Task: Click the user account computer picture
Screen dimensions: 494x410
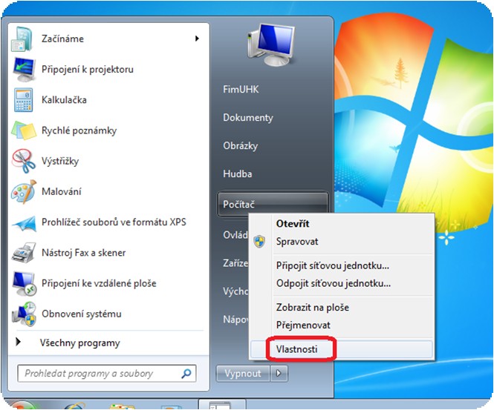Action: pyautogui.click(x=272, y=45)
